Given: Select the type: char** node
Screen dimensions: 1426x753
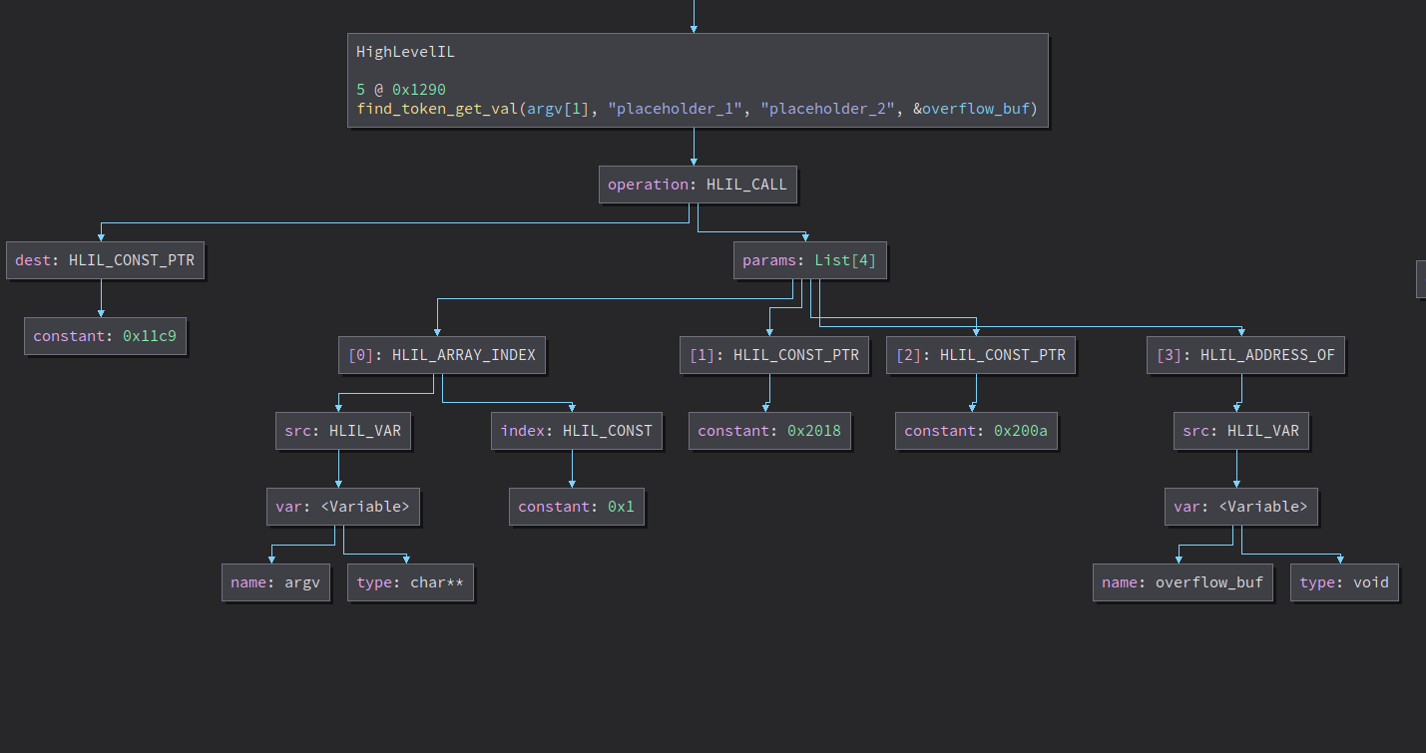Looking at the screenshot, I should coord(410,582).
